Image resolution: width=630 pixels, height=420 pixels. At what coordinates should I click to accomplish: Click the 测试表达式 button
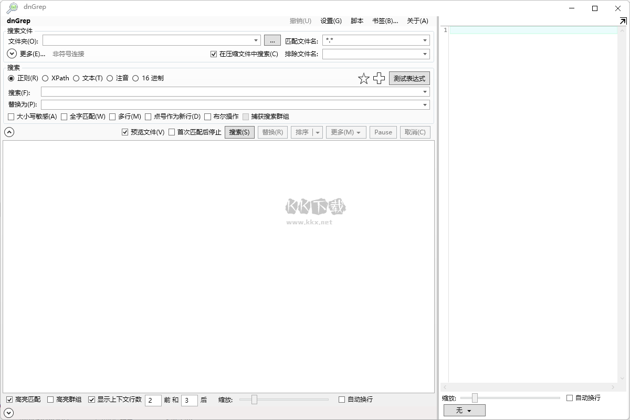409,78
